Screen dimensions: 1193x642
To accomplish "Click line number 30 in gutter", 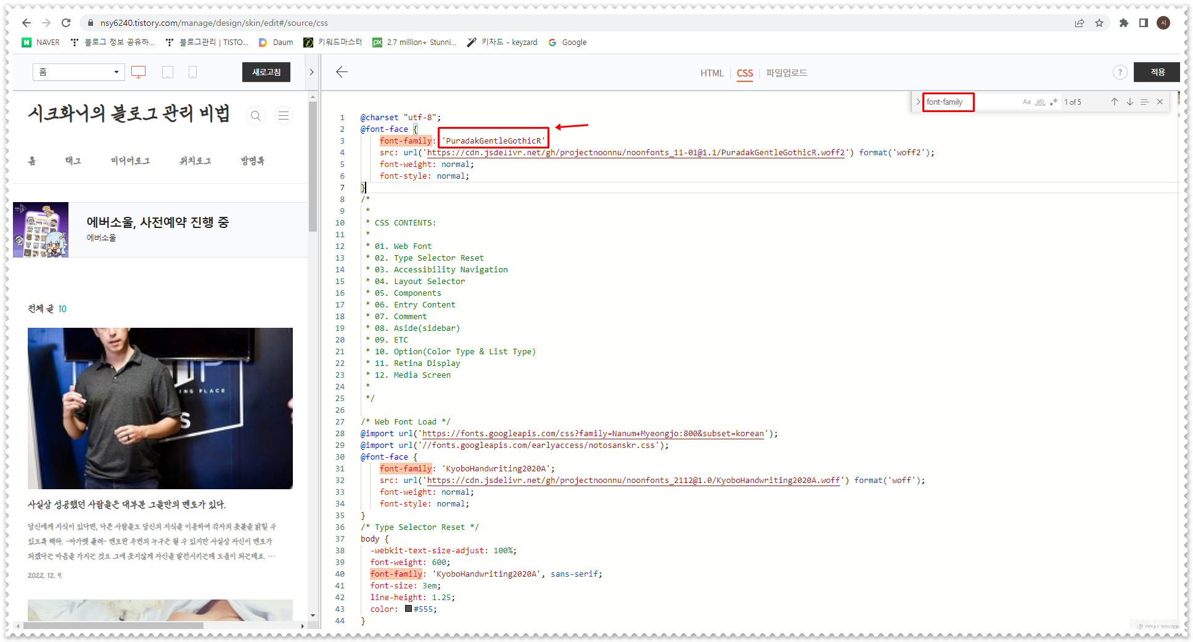I will (x=340, y=457).
